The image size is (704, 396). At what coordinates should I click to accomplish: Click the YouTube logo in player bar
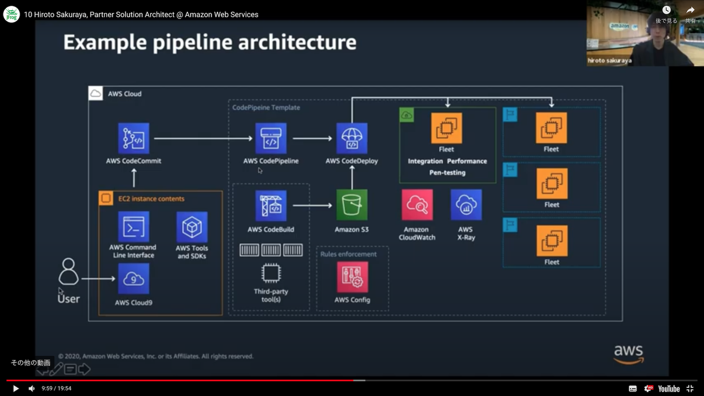point(669,389)
